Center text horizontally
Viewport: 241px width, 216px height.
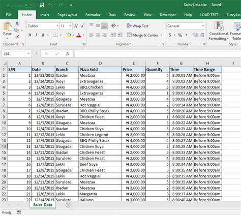(98, 35)
